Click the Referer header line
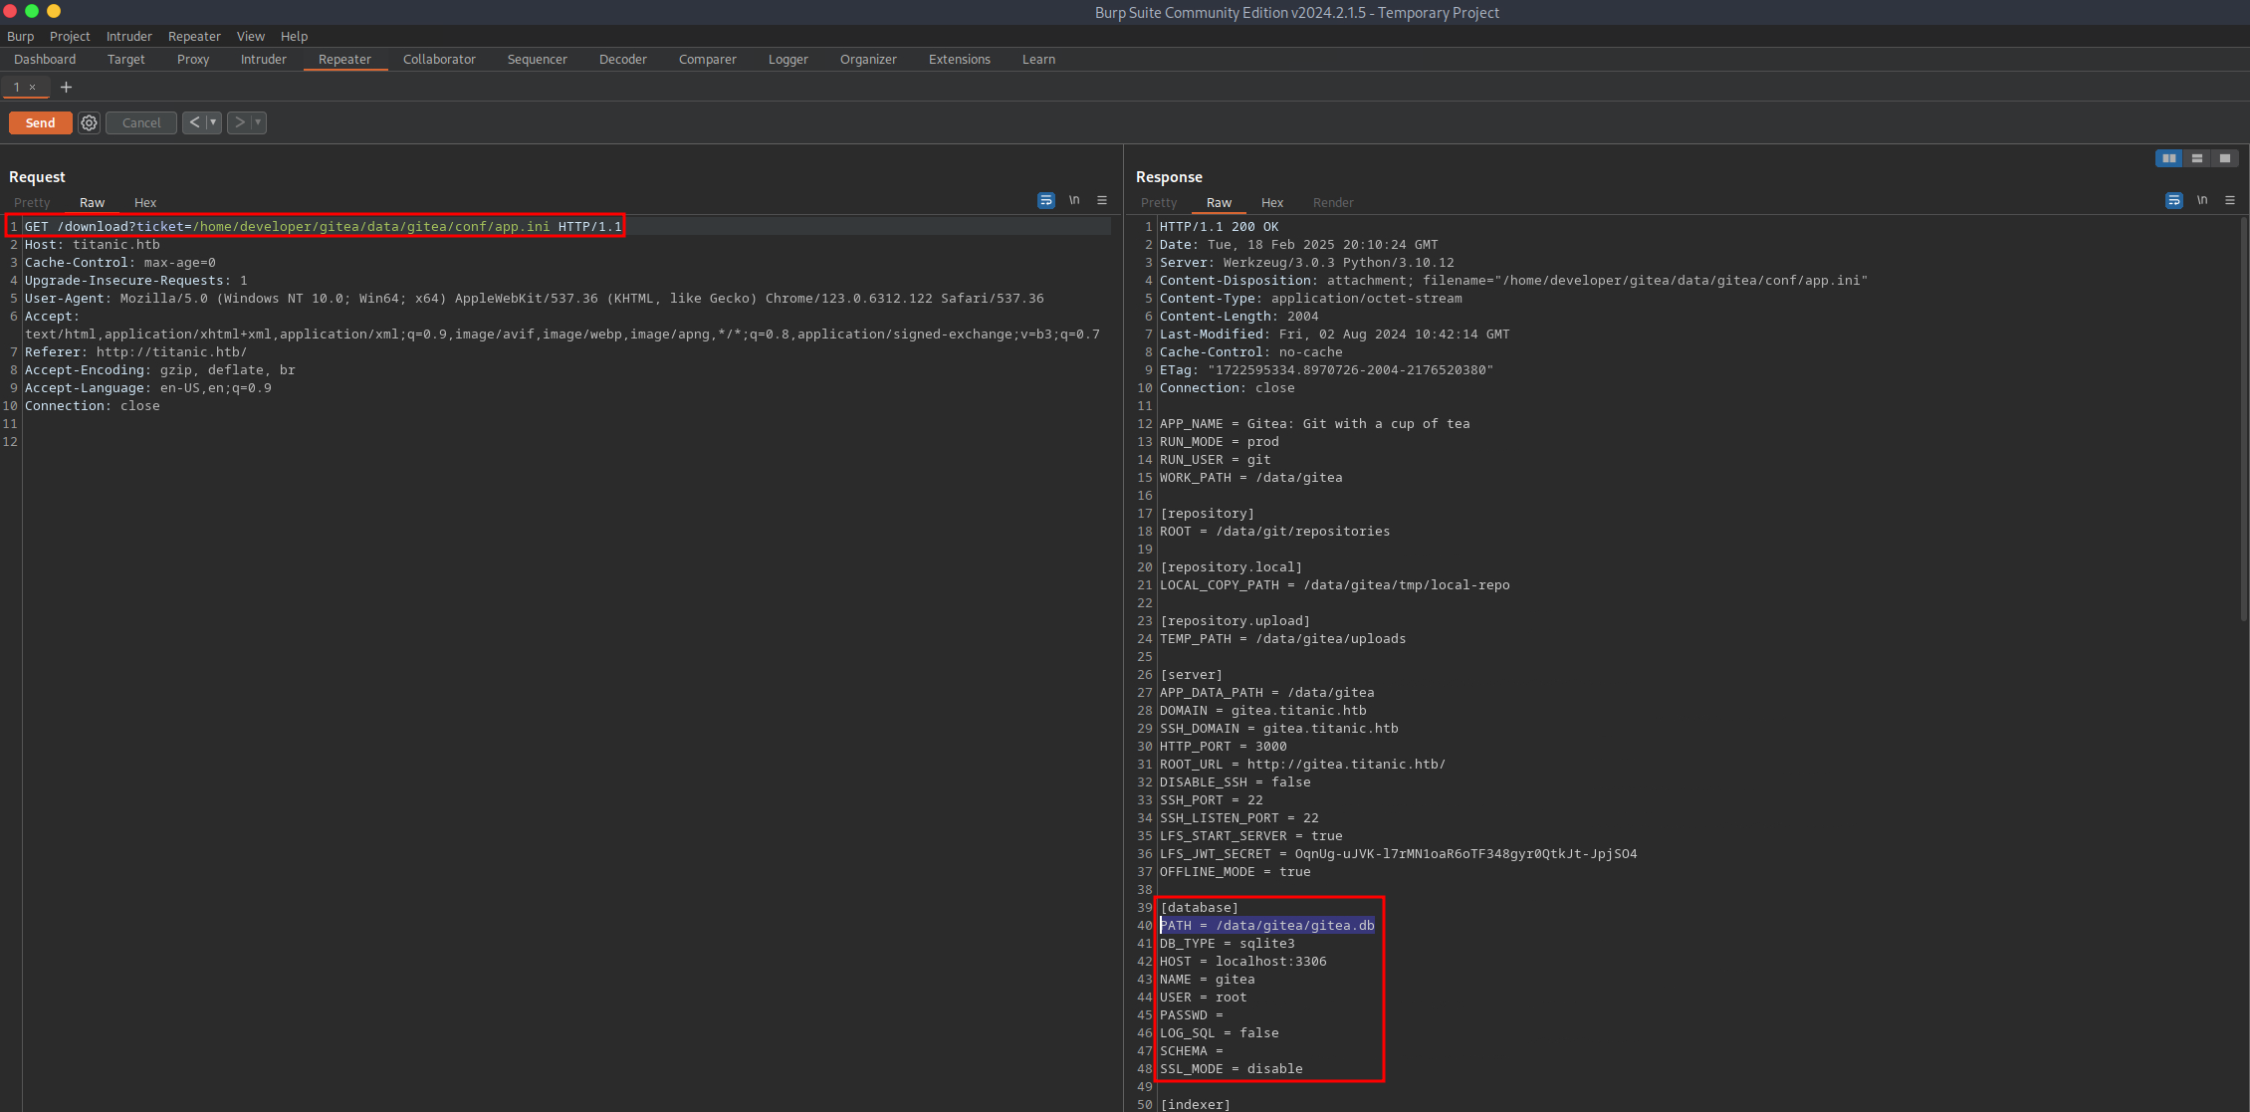Image resolution: width=2250 pixels, height=1112 pixels. [135, 352]
